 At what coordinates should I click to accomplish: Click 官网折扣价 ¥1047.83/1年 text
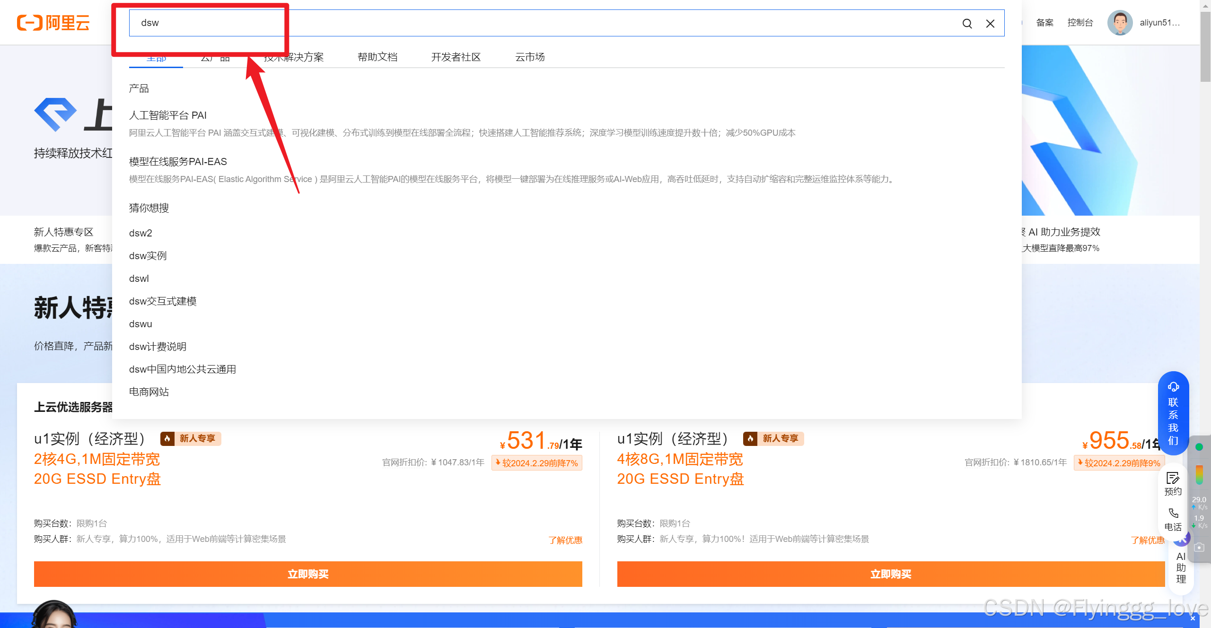(433, 462)
